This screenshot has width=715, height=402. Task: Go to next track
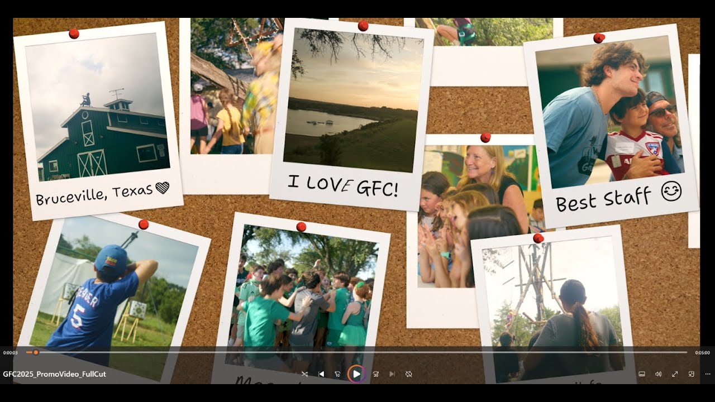(x=392, y=374)
